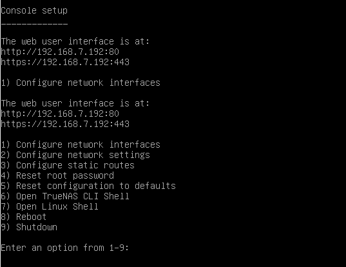Screen dimensions: 346x267
Task: Select option 4 Reset root password
Action: coord(57,176)
